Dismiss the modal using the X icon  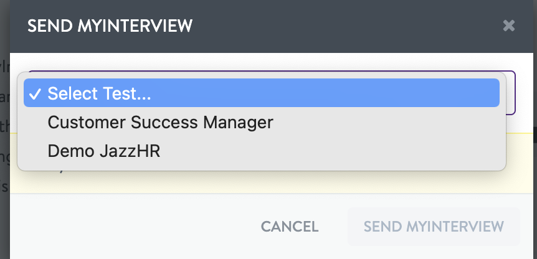pos(509,26)
